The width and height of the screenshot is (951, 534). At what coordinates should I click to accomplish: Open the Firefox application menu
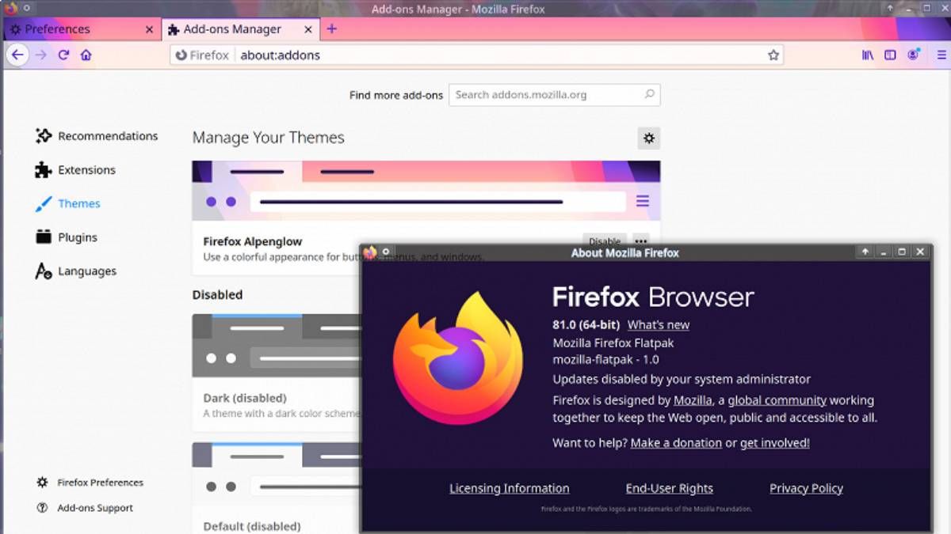pyautogui.click(x=939, y=55)
